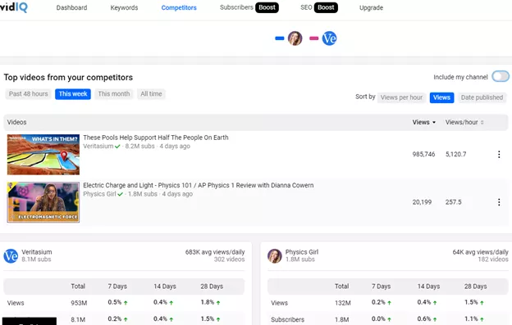Click Physics Girl avatar in stats card
Viewport: 512px width, 325px height.
pos(275,256)
